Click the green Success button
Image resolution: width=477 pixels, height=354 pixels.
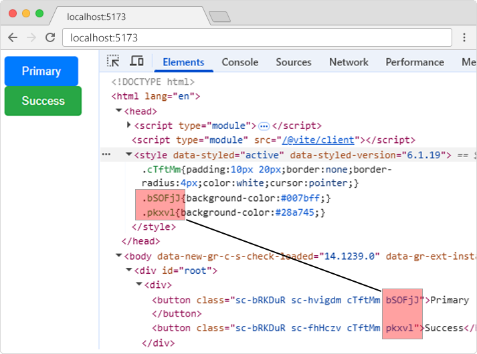pyautogui.click(x=43, y=101)
